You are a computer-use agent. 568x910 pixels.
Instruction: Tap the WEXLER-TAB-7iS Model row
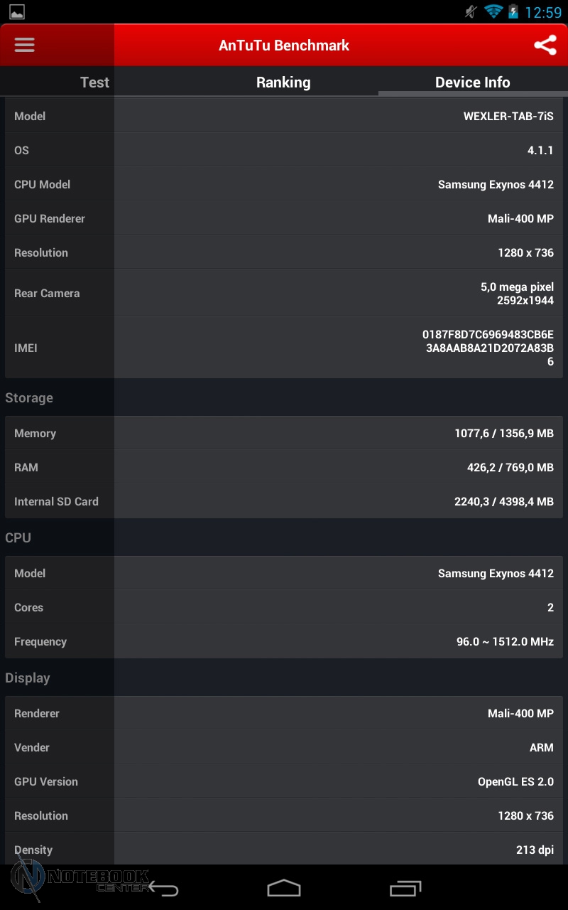[x=284, y=117]
